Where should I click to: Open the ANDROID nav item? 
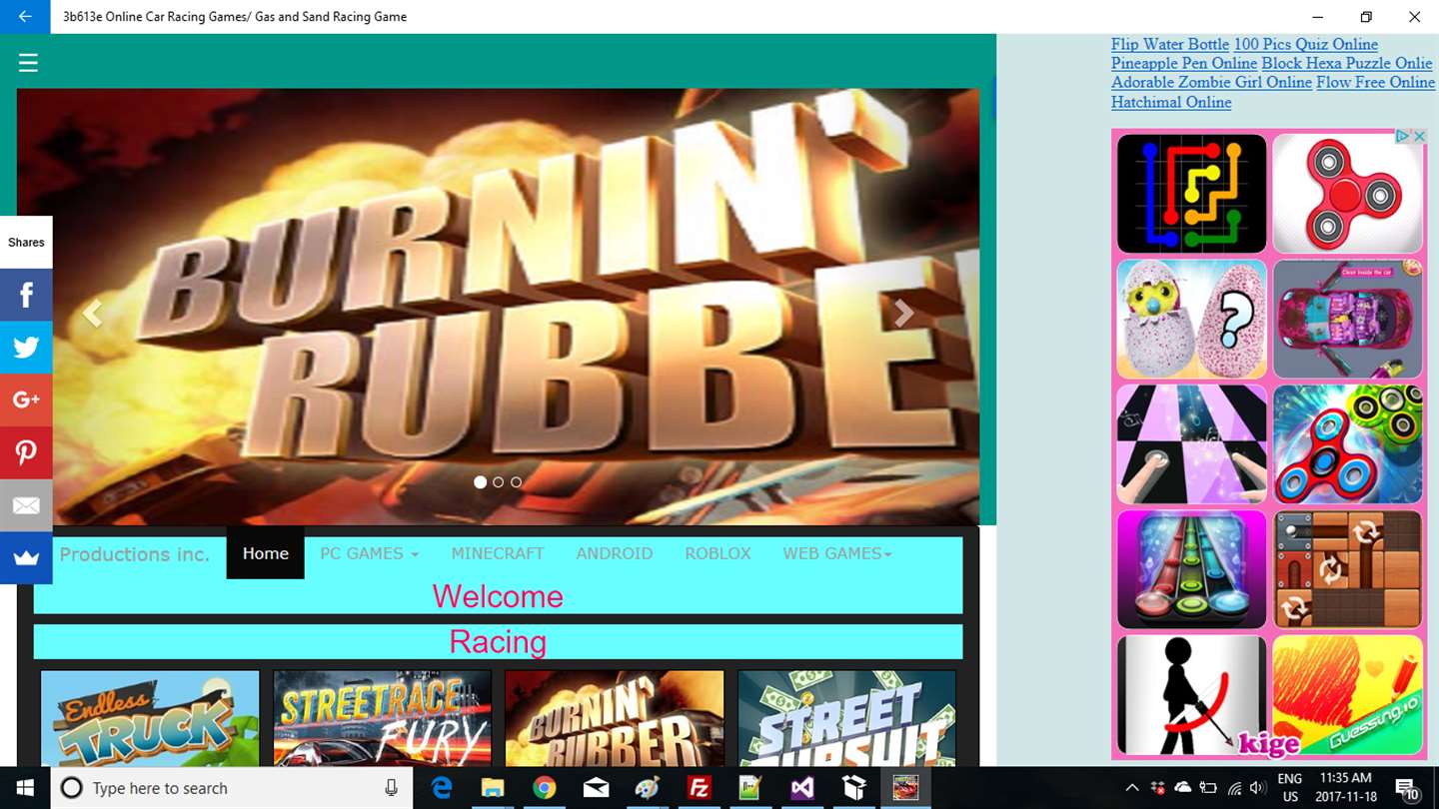click(615, 553)
